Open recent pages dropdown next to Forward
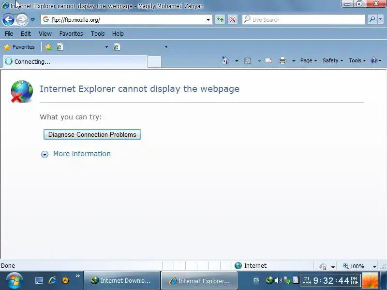This screenshot has width=387, height=290. pyautogui.click(x=32, y=20)
